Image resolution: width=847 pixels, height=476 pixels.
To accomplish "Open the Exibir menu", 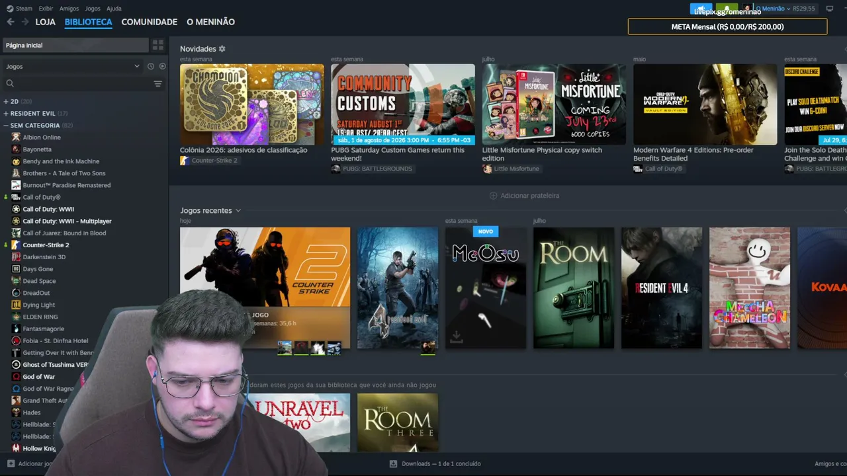I will pos(46,9).
